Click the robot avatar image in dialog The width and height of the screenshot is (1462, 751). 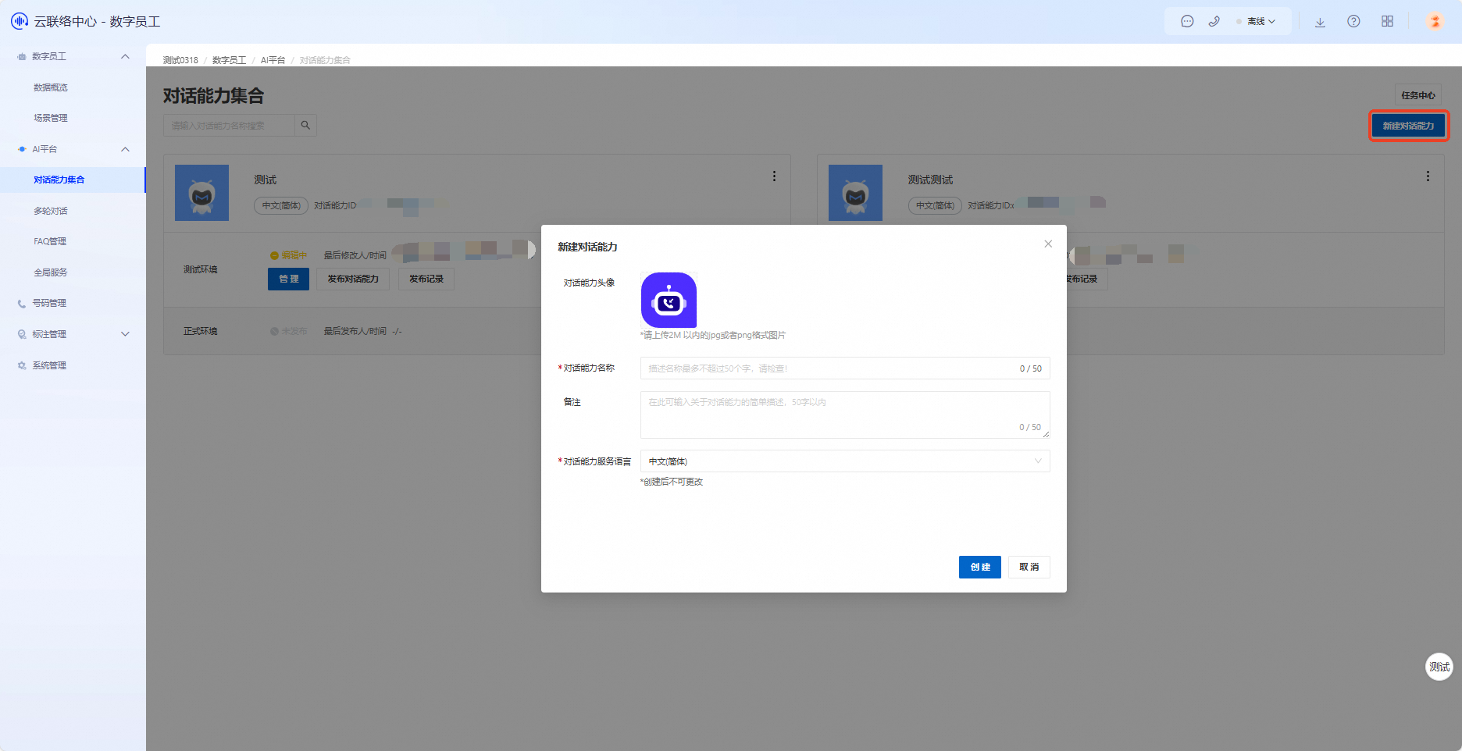coord(669,300)
